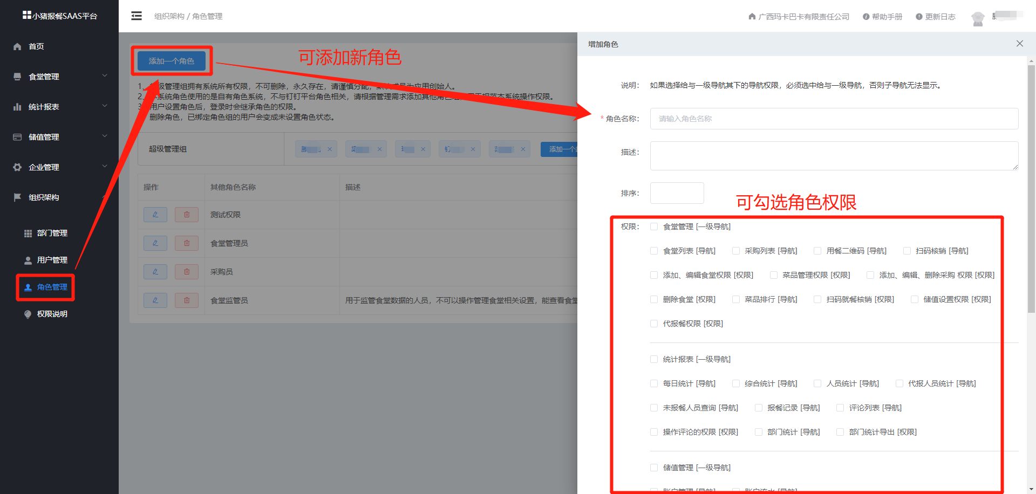Image resolution: width=1036 pixels, height=494 pixels.
Task: Click the 帮助手册 info icon
Action: (x=866, y=17)
